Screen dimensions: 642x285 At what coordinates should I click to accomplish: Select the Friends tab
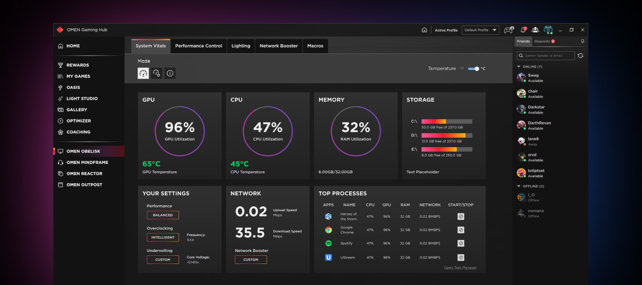[x=524, y=42]
